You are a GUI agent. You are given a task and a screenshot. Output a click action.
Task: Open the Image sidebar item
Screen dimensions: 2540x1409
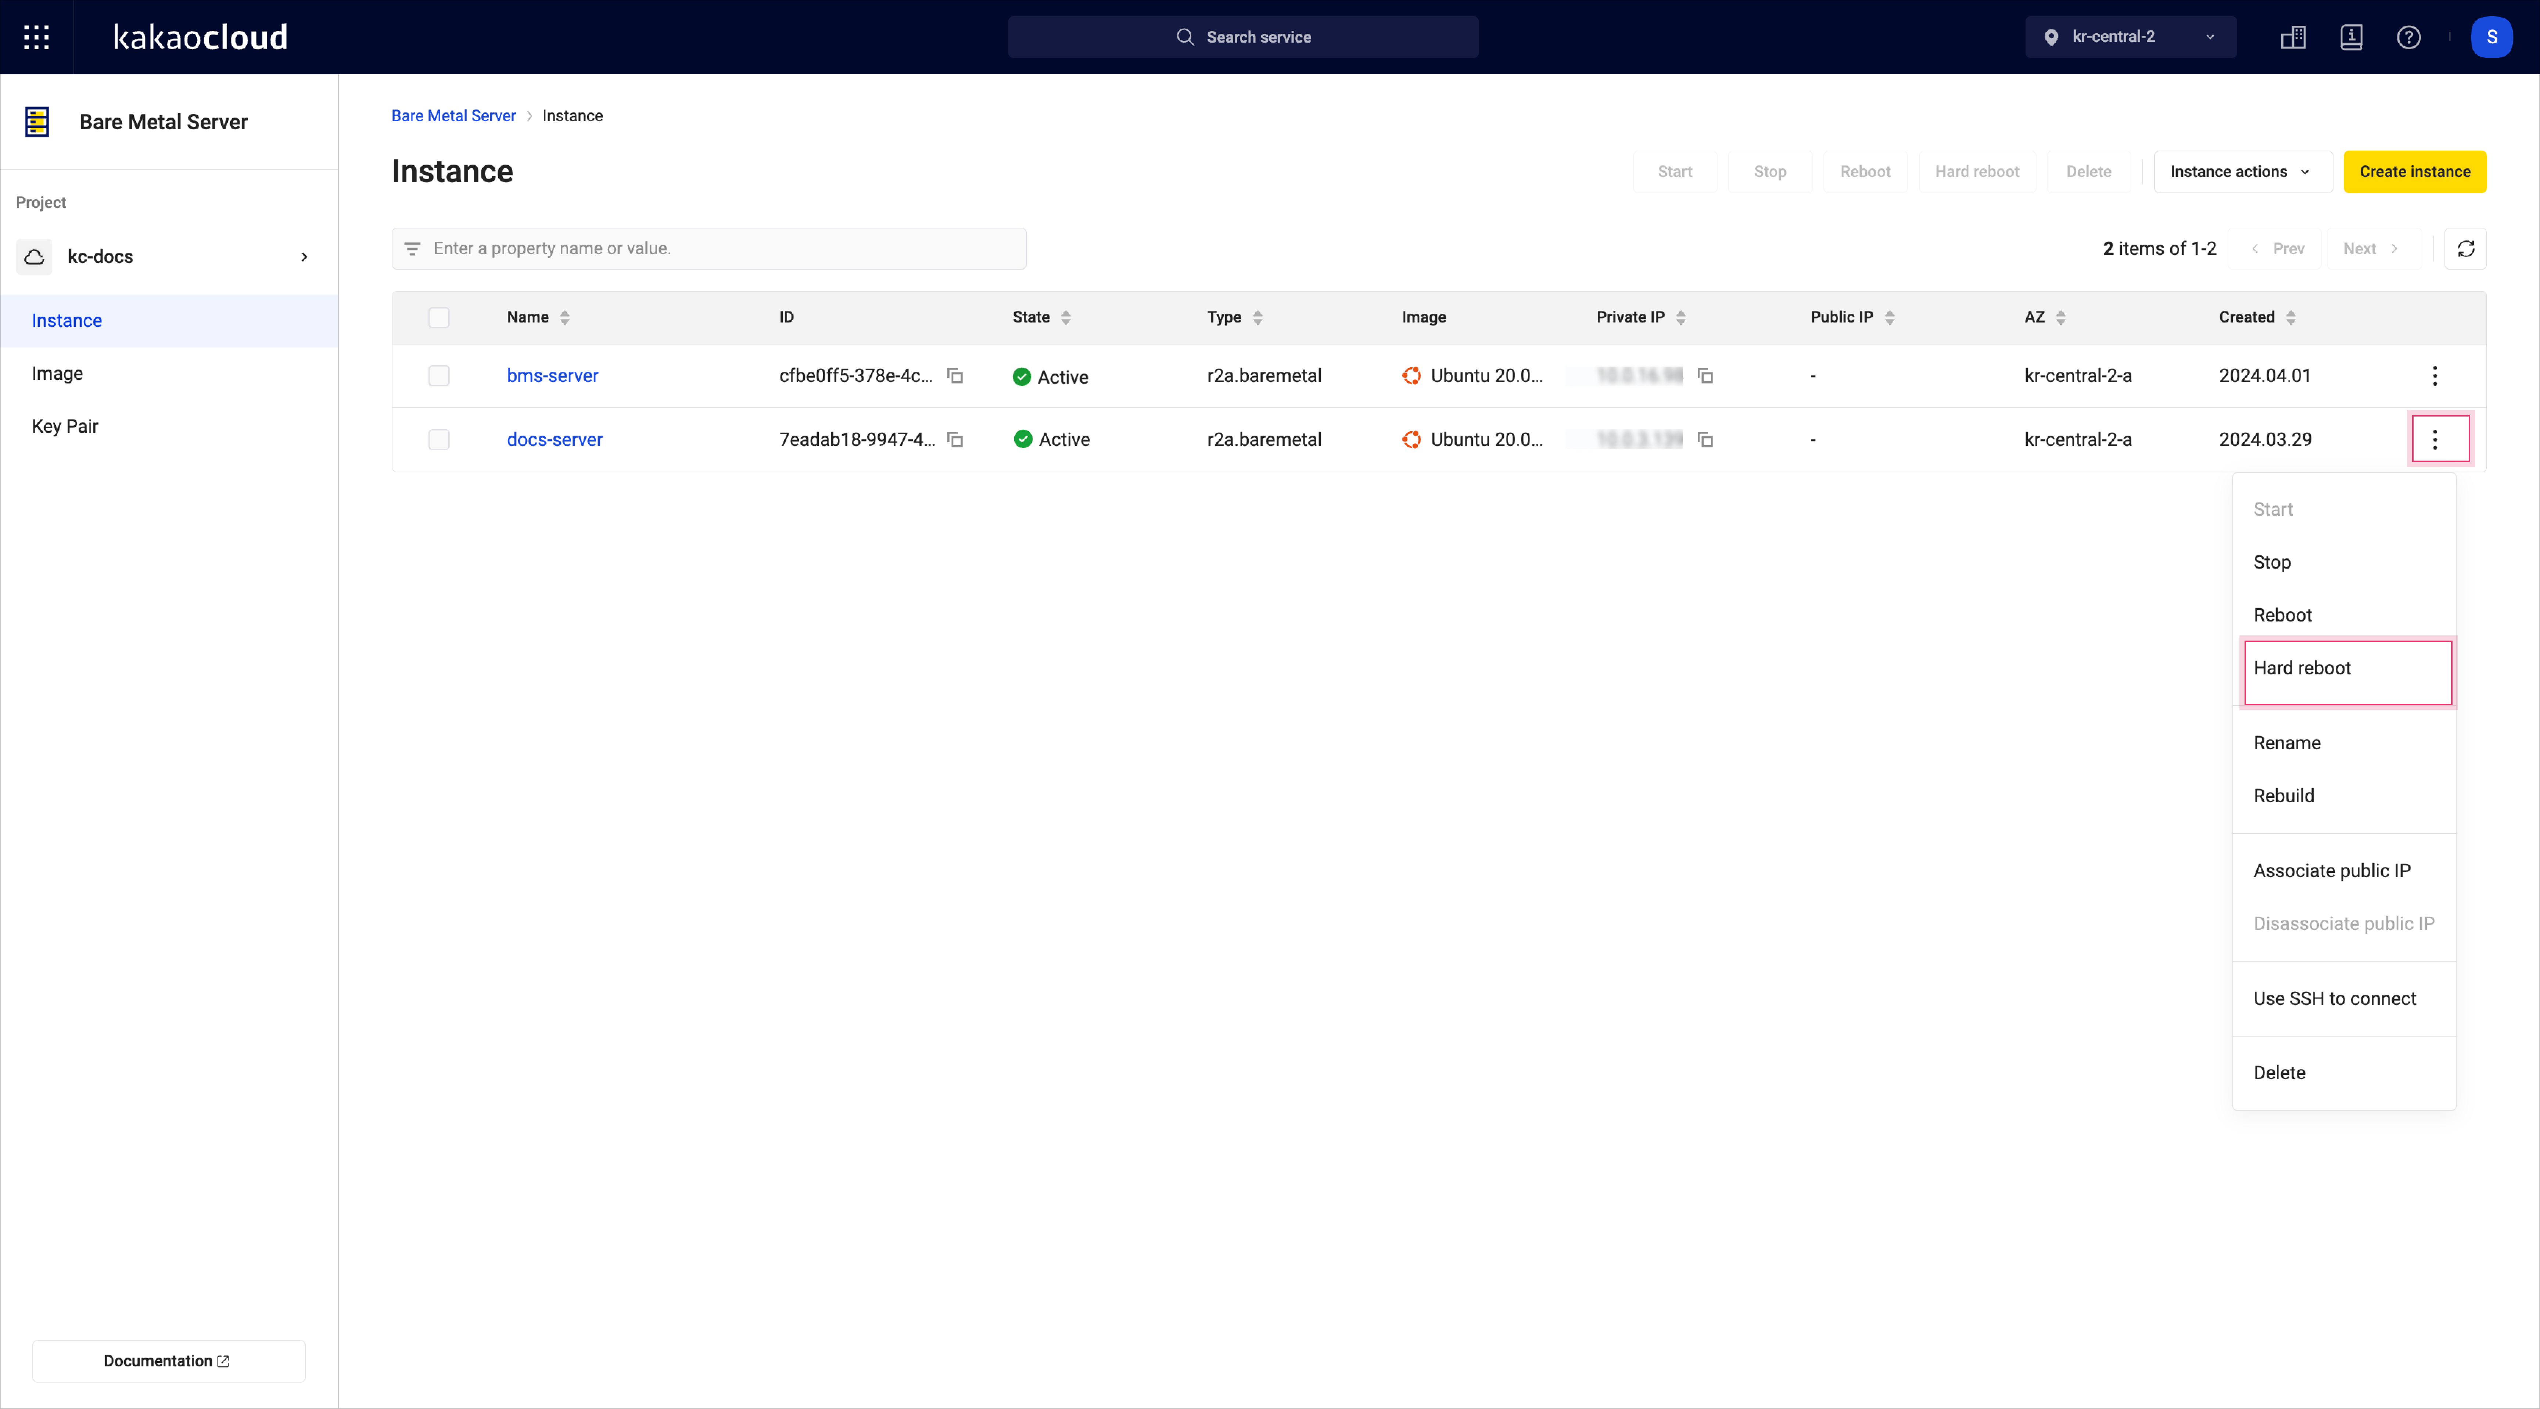(170, 374)
